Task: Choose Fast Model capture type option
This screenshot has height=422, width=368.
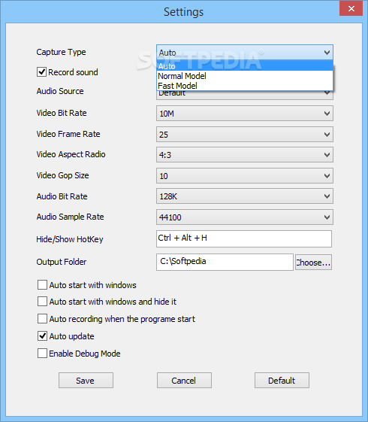Action: click(245, 86)
